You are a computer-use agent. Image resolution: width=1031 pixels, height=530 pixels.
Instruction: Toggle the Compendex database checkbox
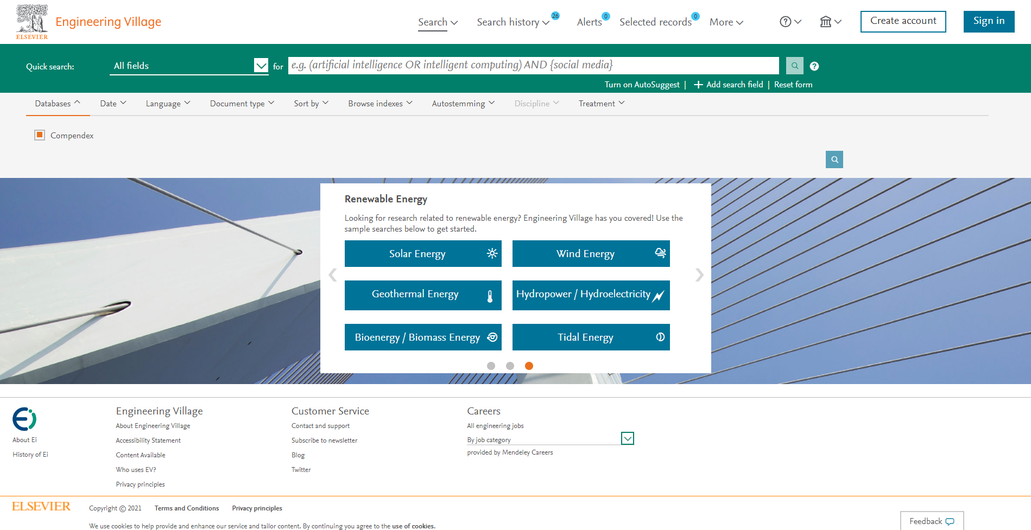coord(40,135)
